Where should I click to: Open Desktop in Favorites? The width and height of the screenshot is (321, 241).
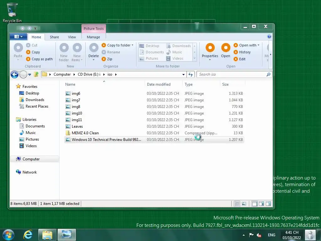point(29,93)
